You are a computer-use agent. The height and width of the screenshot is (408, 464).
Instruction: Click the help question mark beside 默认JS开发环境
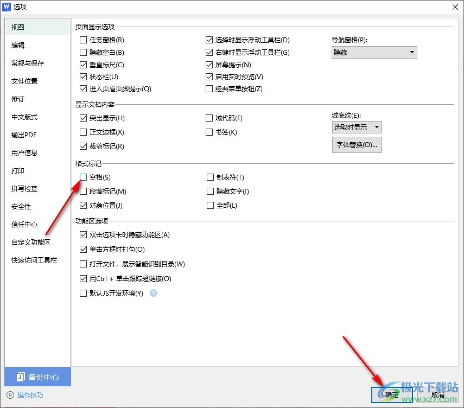(x=153, y=293)
